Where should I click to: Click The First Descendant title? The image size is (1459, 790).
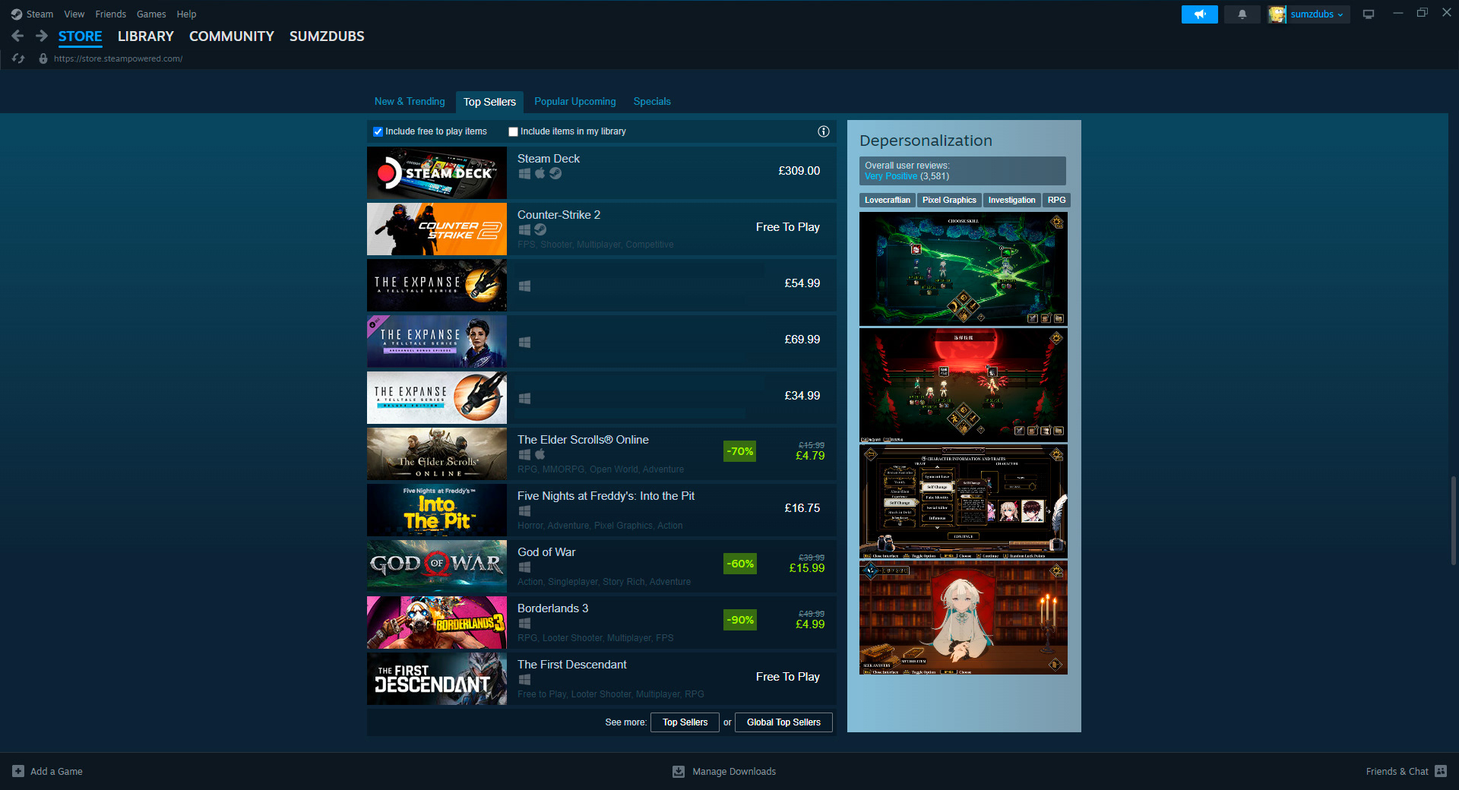pyautogui.click(x=572, y=665)
